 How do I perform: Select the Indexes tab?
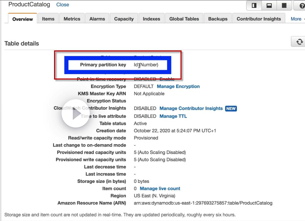pos(151,19)
